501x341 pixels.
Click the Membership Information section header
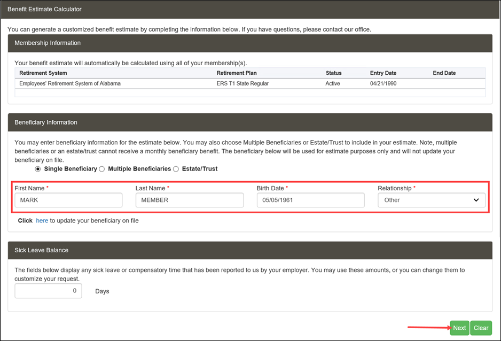click(x=250, y=43)
